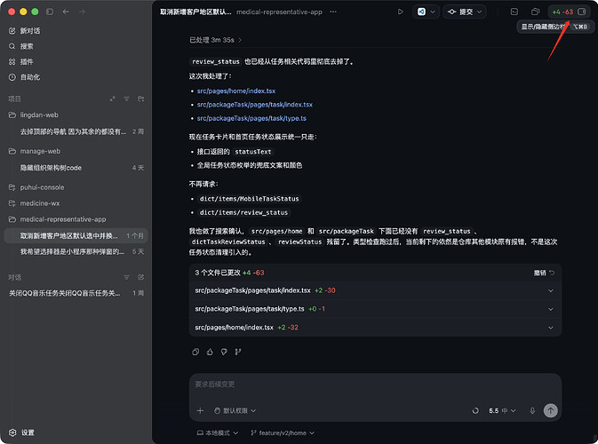Click the plus attach icon in composer

coord(200,410)
